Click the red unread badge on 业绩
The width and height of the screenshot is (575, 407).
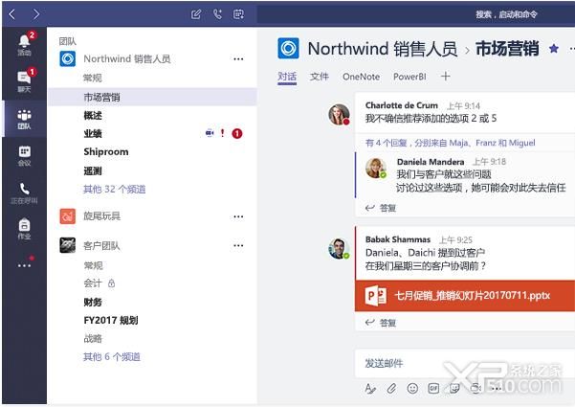(237, 133)
